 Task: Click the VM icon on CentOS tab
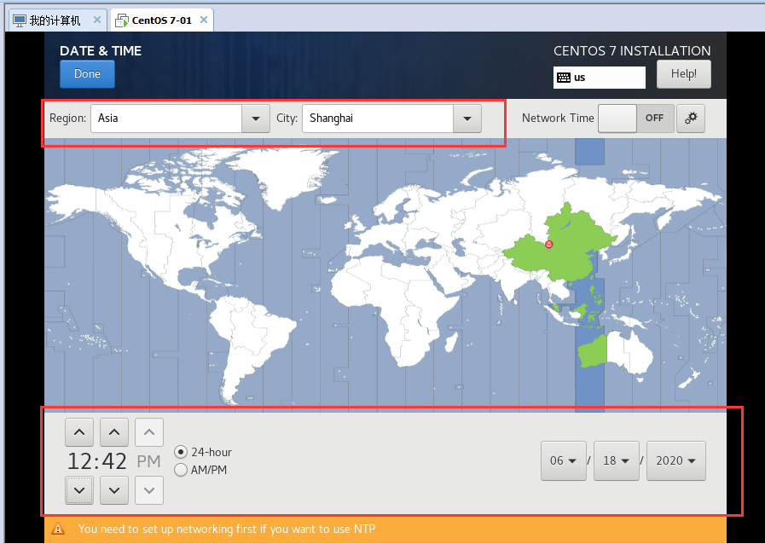[x=122, y=20]
